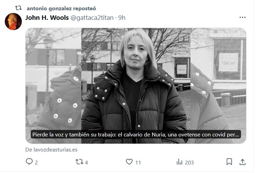Screen dimensions: 256x173
Task: Visit the @gattaca2titan handle
Action: [x=92, y=18]
